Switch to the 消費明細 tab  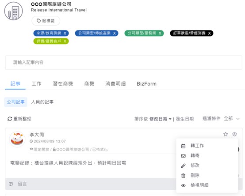(x=115, y=84)
